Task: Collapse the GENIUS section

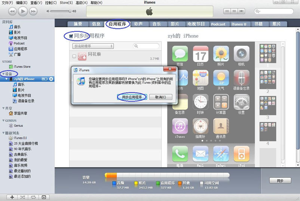Action: [3, 121]
